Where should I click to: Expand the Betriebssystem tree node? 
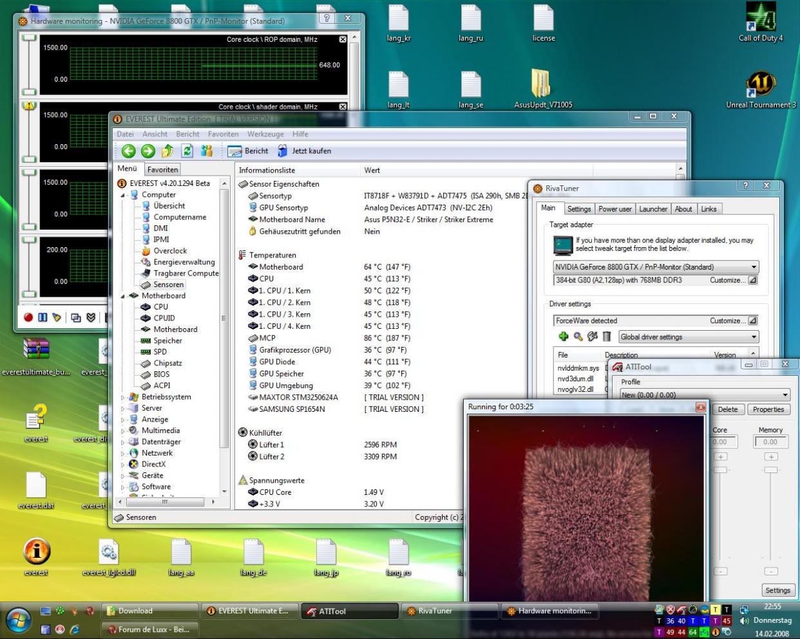pyautogui.click(x=123, y=398)
